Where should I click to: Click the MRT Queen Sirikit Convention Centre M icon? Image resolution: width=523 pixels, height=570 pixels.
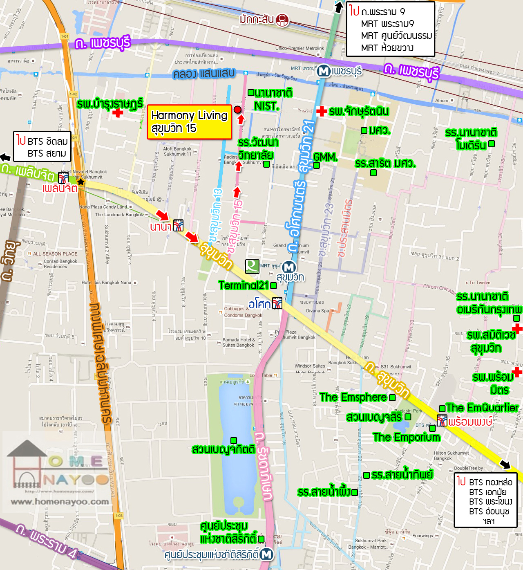pyautogui.click(x=267, y=554)
